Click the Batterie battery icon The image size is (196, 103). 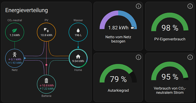(x=46, y=81)
